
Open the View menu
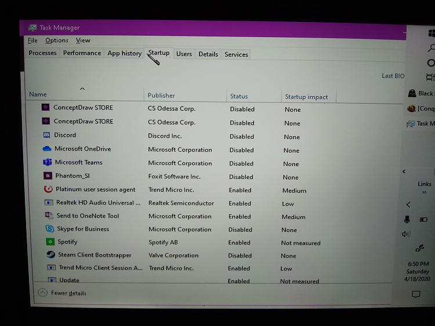click(83, 41)
